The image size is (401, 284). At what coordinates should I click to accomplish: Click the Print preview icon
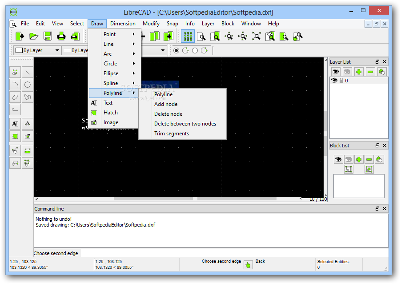(x=75, y=36)
